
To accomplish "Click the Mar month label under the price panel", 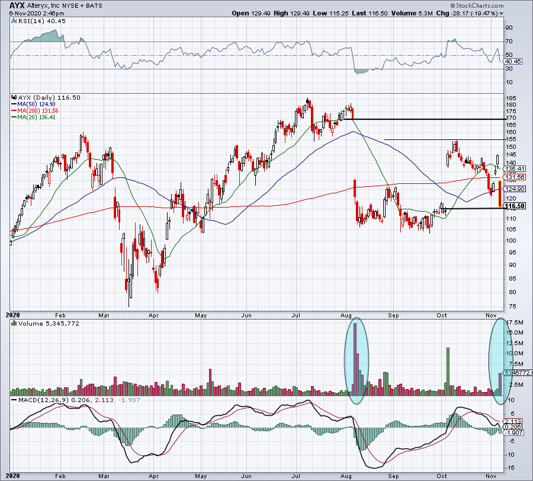I will pos(104,315).
